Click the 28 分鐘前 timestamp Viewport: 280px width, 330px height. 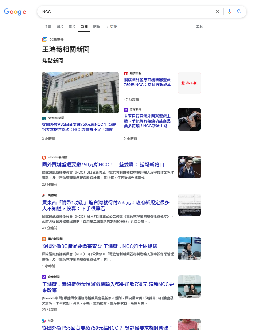(x=50, y=310)
